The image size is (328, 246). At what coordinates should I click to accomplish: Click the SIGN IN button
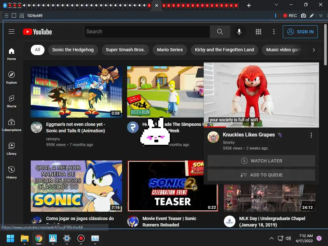coord(300,32)
